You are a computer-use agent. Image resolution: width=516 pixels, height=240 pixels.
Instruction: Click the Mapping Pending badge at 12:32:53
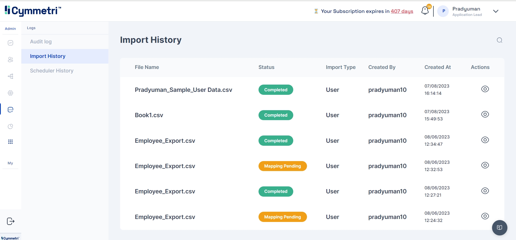282,166
